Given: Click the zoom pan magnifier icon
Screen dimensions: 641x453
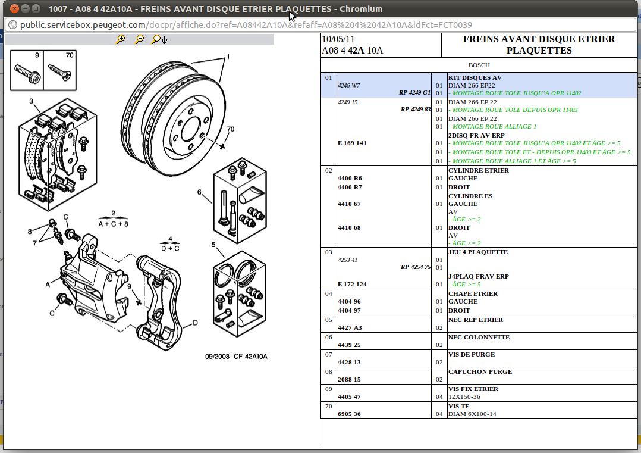Looking at the screenshot, I should tap(159, 39).
